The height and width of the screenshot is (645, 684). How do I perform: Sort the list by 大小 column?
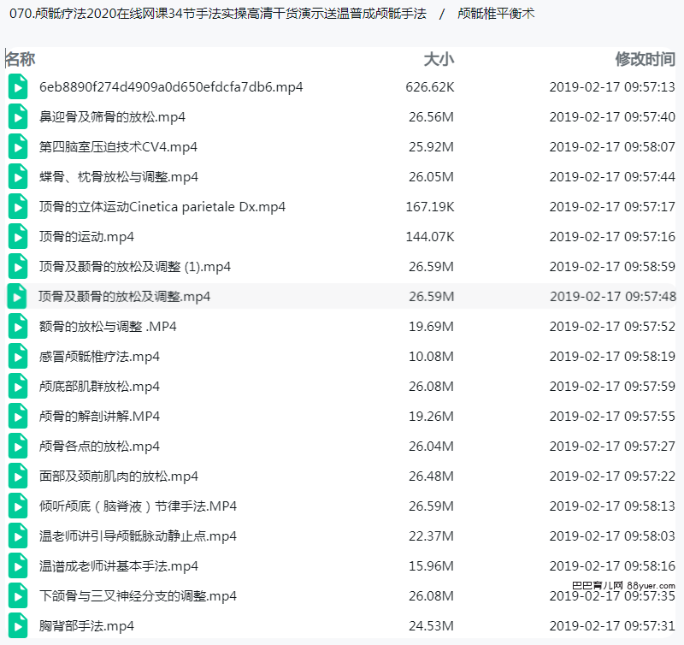click(x=439, y=59)
